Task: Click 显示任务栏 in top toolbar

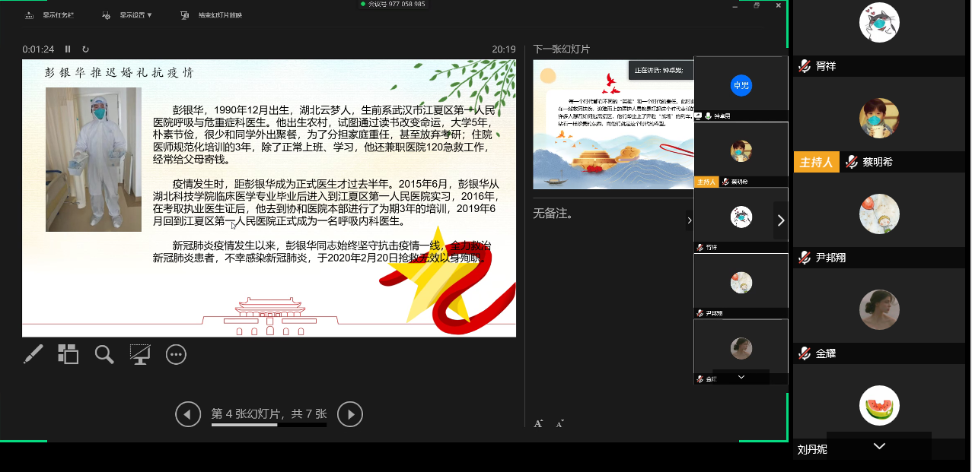Action: (50, 14)
